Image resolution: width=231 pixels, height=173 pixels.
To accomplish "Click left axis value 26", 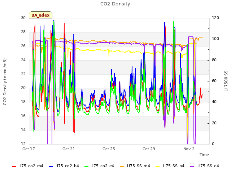I will click(23, 46).
